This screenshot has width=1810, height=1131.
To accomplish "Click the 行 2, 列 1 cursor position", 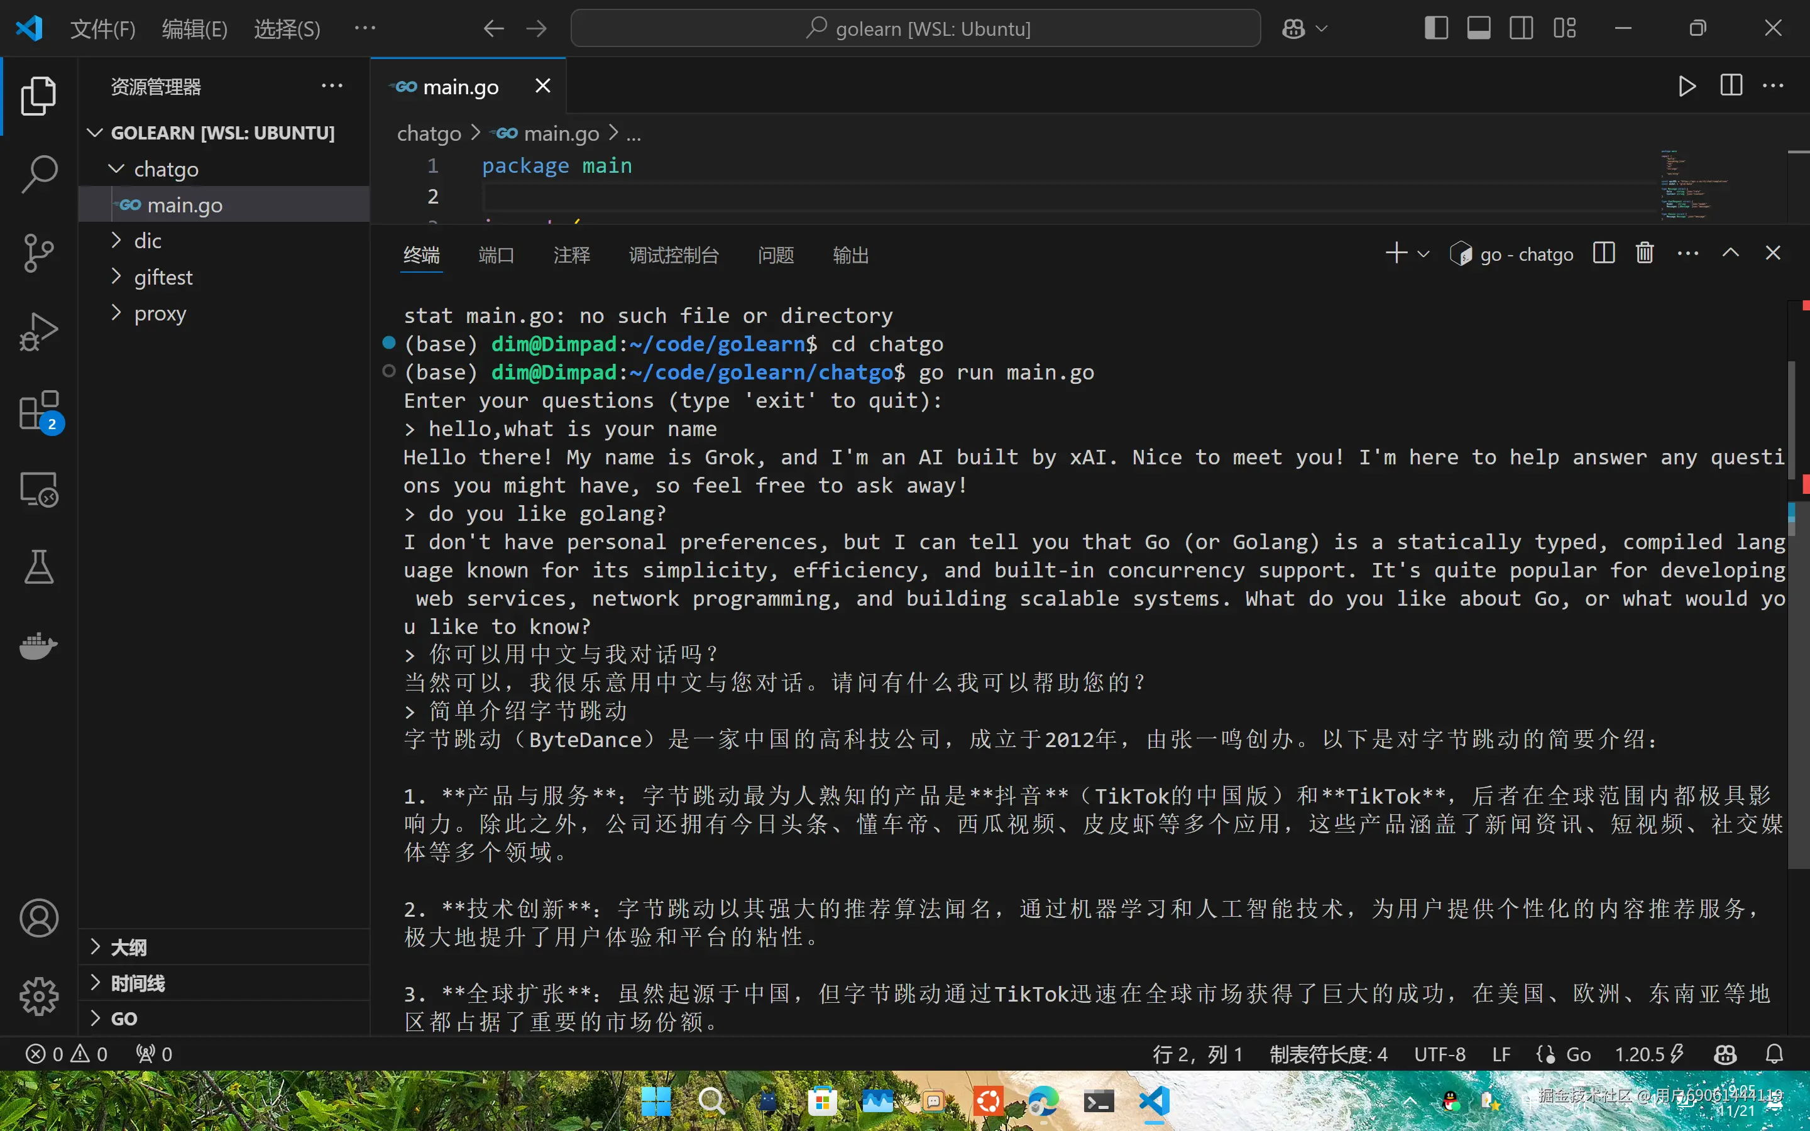I will pos(1197,1054).
